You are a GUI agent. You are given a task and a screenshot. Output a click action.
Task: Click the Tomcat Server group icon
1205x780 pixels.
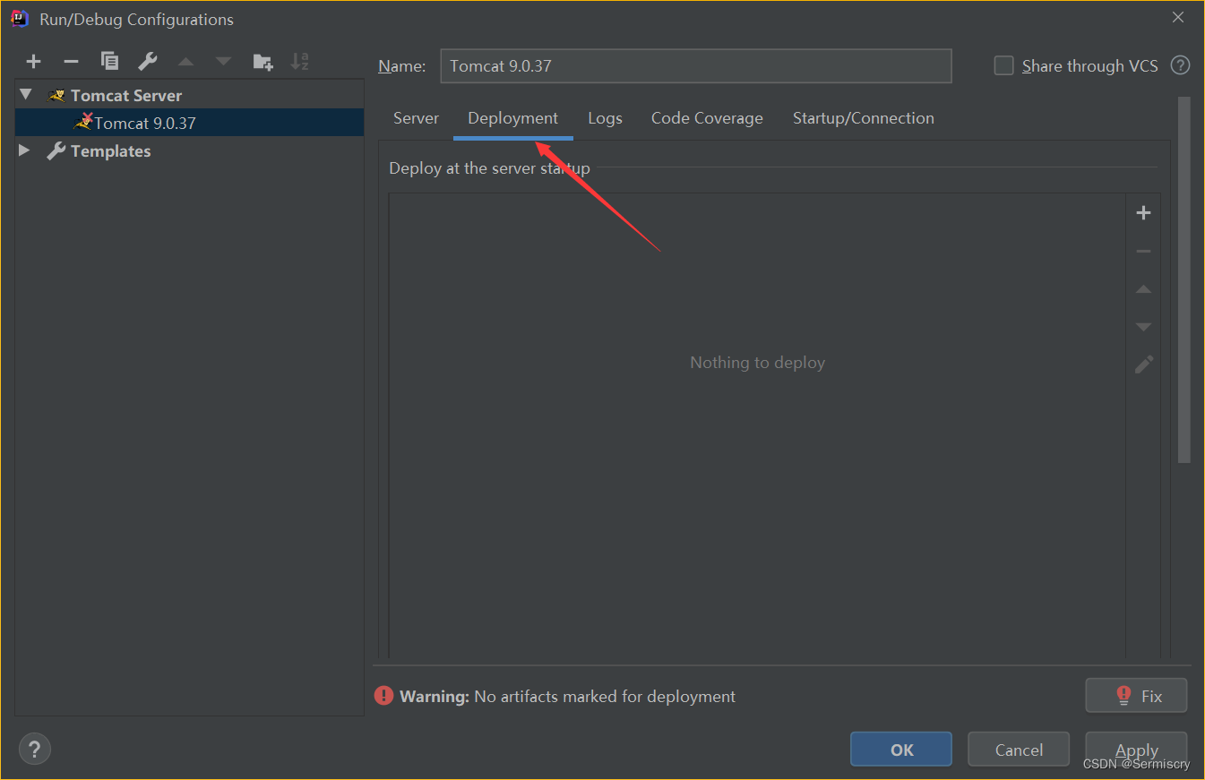pos(57,95)
